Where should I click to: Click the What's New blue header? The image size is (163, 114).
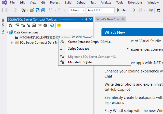click(132, 32)
